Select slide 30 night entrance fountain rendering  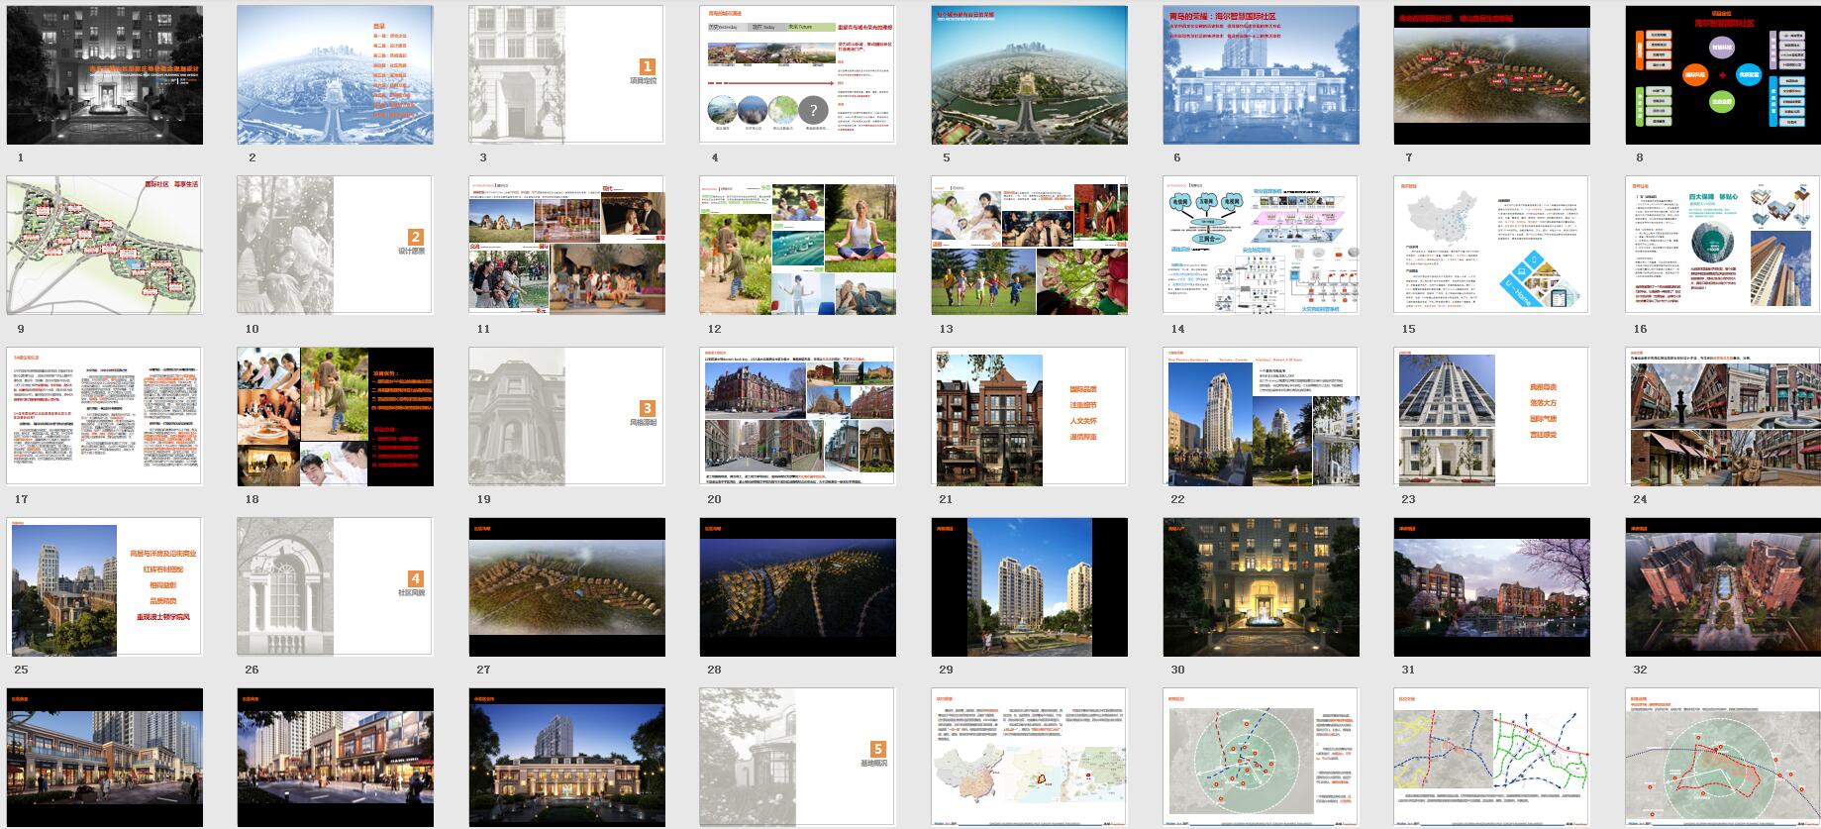(1261, 586)
